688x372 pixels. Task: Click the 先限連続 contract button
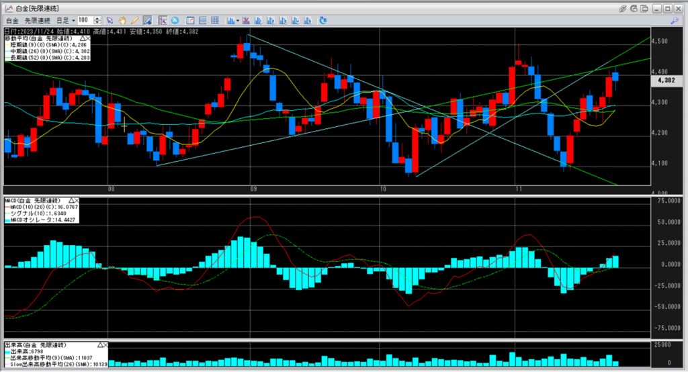click(38, 21)
